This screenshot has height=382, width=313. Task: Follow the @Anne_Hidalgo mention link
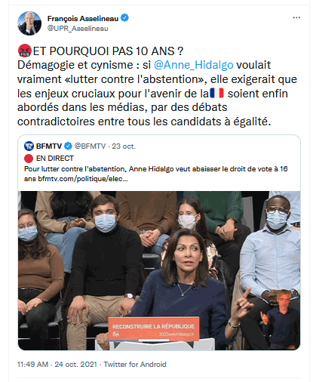(x=193, y=65)
